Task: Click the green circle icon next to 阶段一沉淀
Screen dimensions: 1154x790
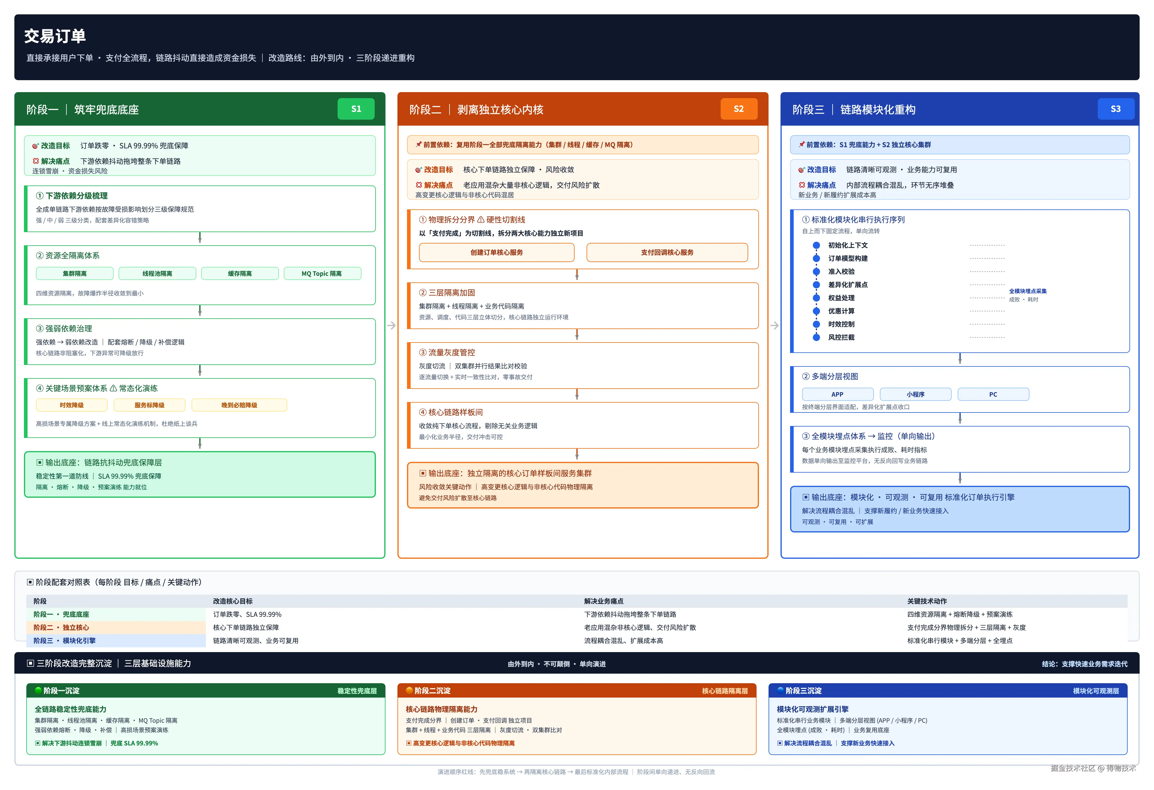Action: (x=38, y=691)
